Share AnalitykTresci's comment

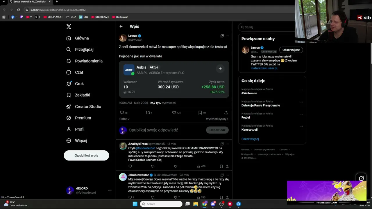tap(227, 166)
